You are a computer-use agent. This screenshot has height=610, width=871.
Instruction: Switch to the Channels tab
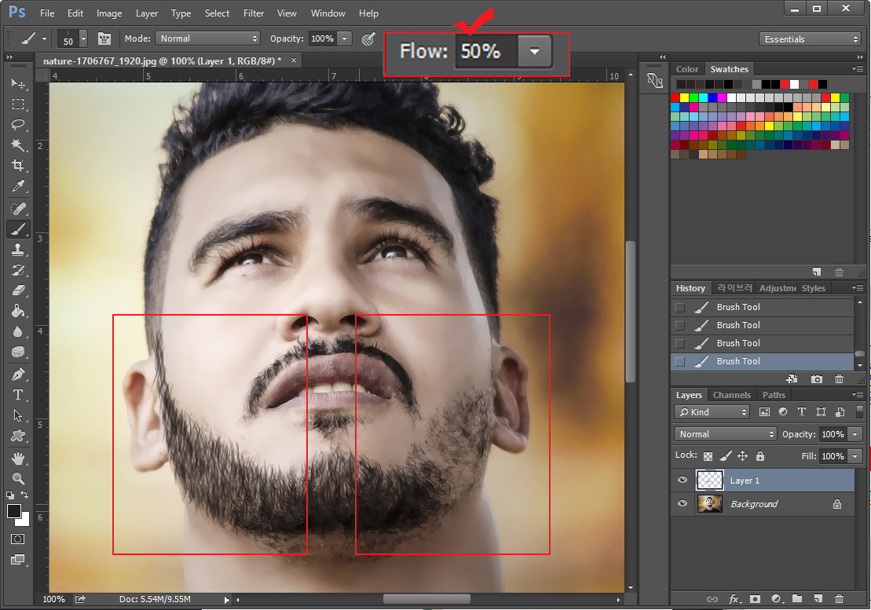tap(731, 395)
